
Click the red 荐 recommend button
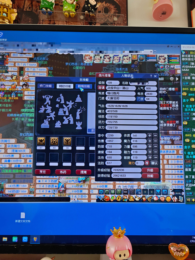147,163
